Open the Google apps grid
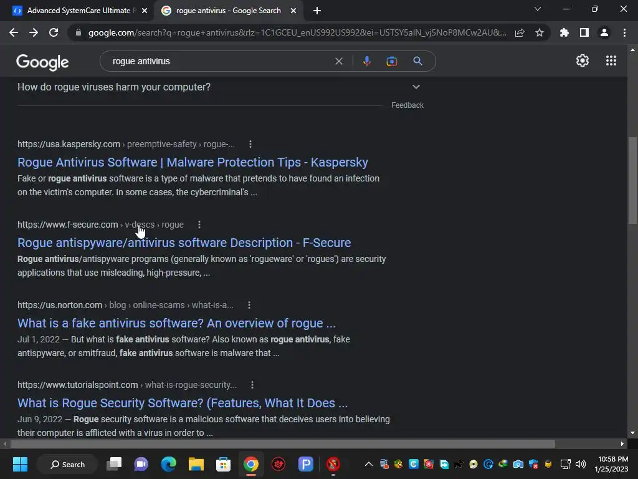The width and height of the screenshot is (638, 479). click(611, 60)
